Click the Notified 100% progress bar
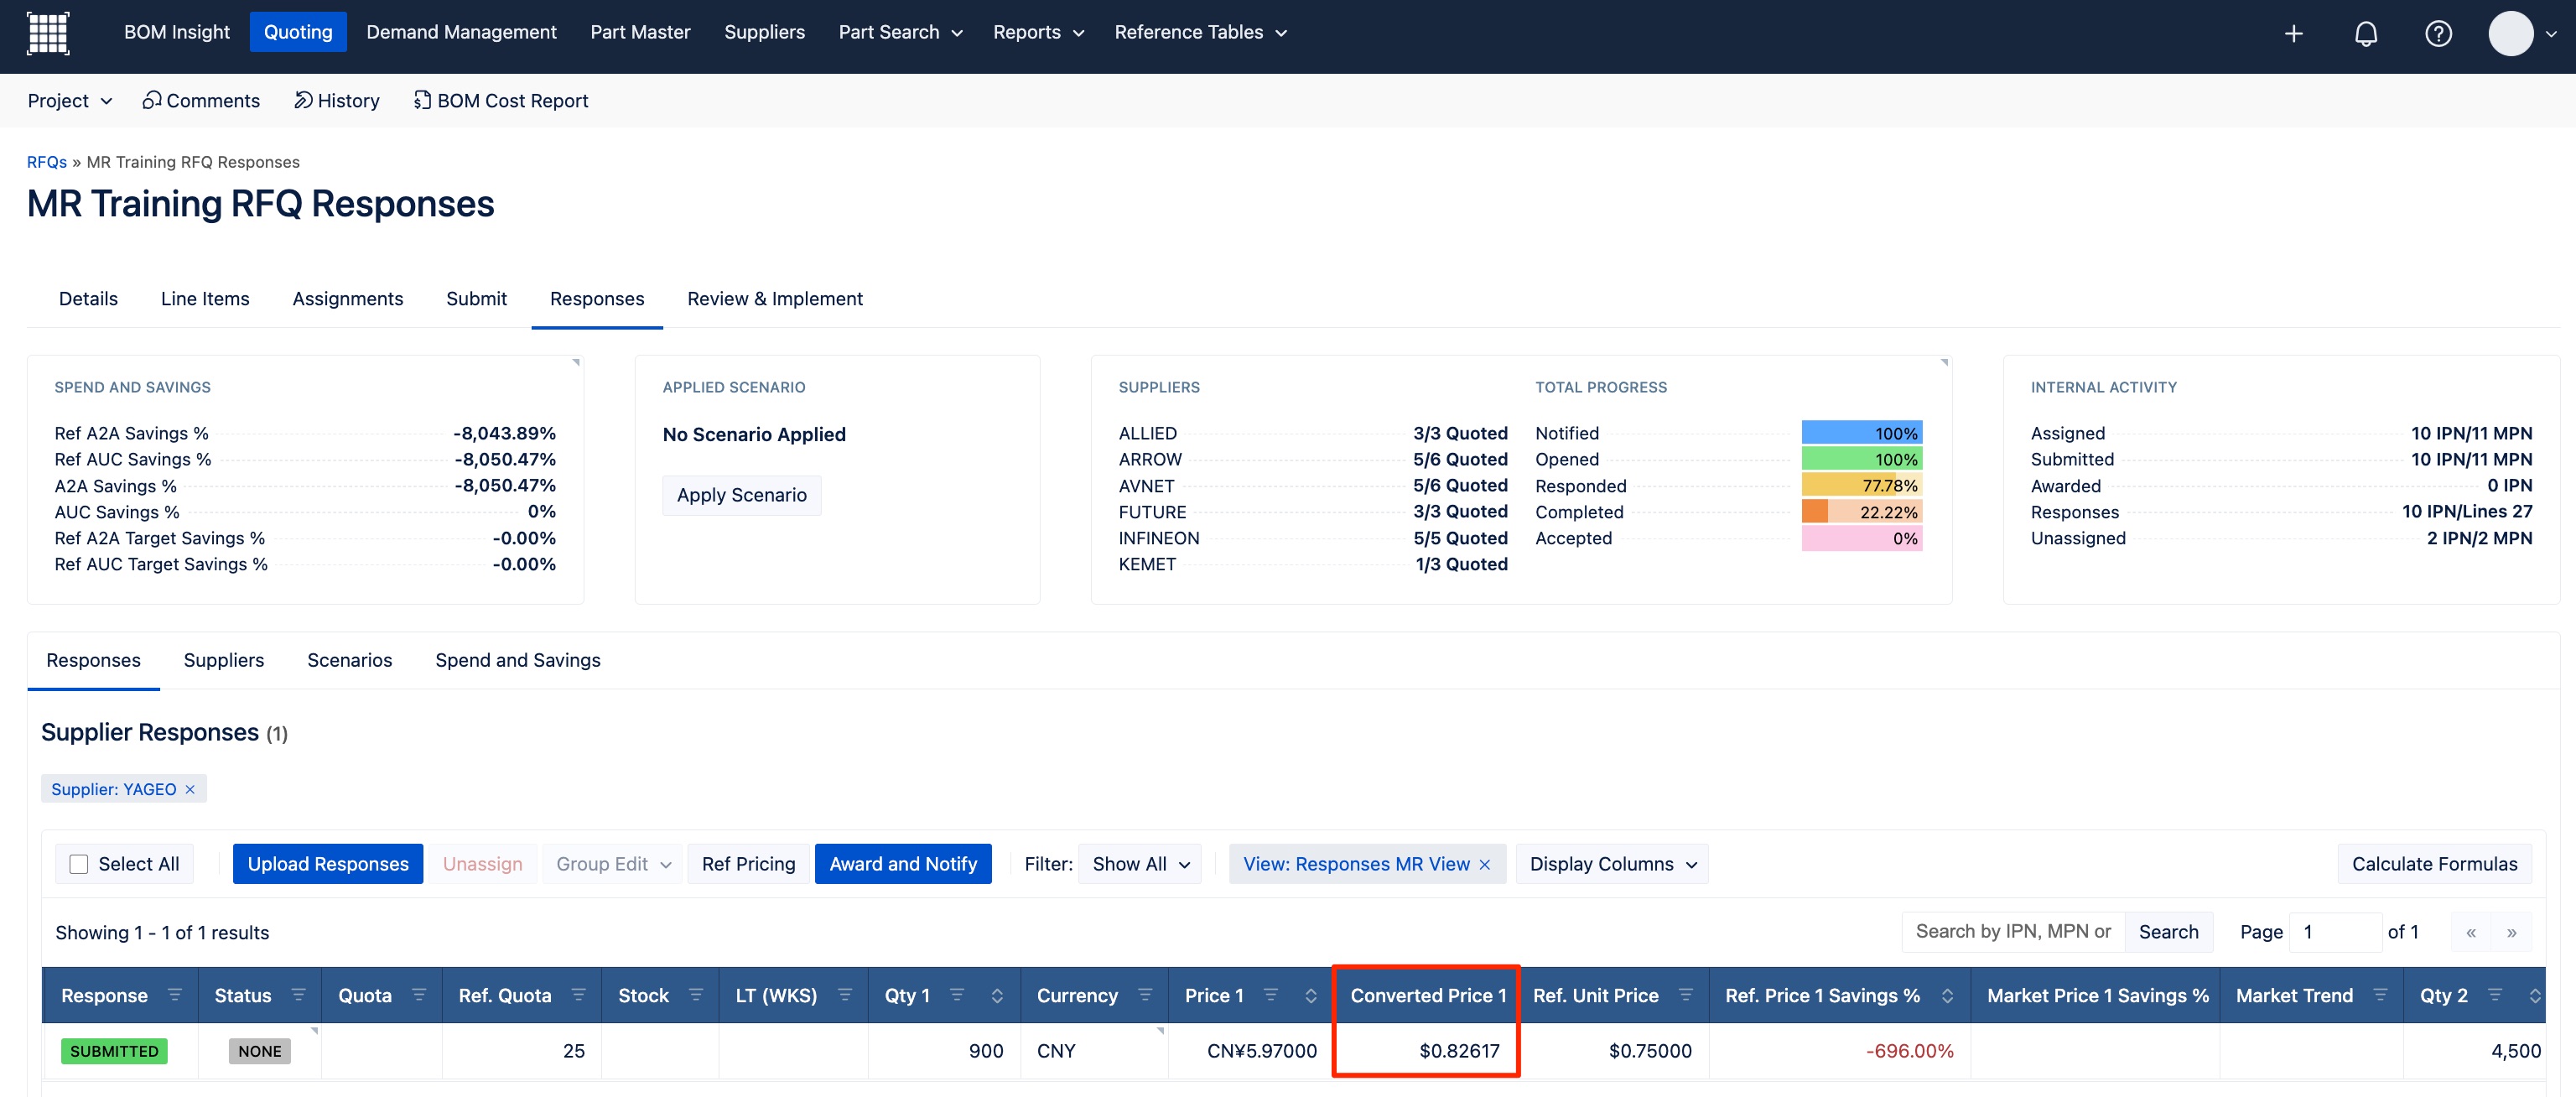 (x=1861, y=433)
